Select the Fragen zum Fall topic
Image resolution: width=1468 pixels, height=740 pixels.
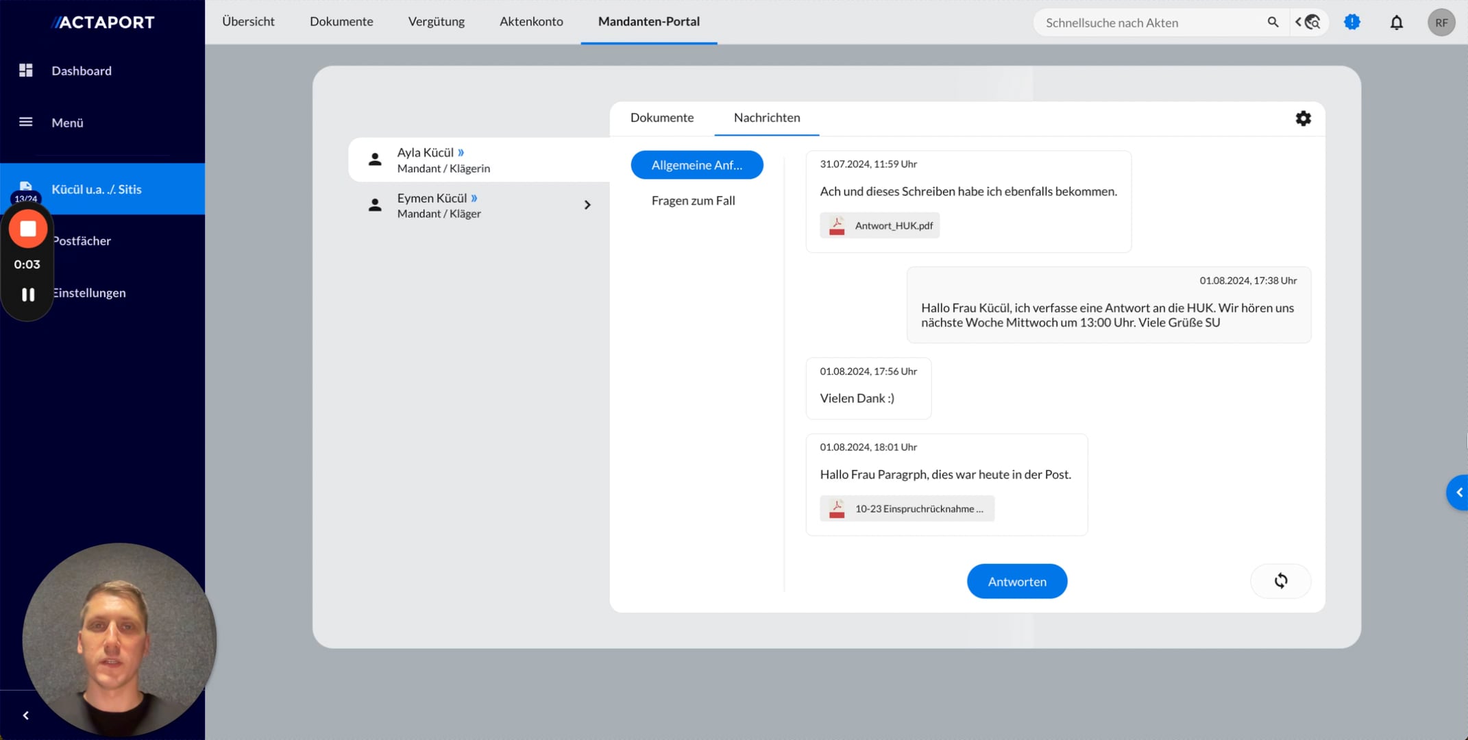[x=693, y=201]
